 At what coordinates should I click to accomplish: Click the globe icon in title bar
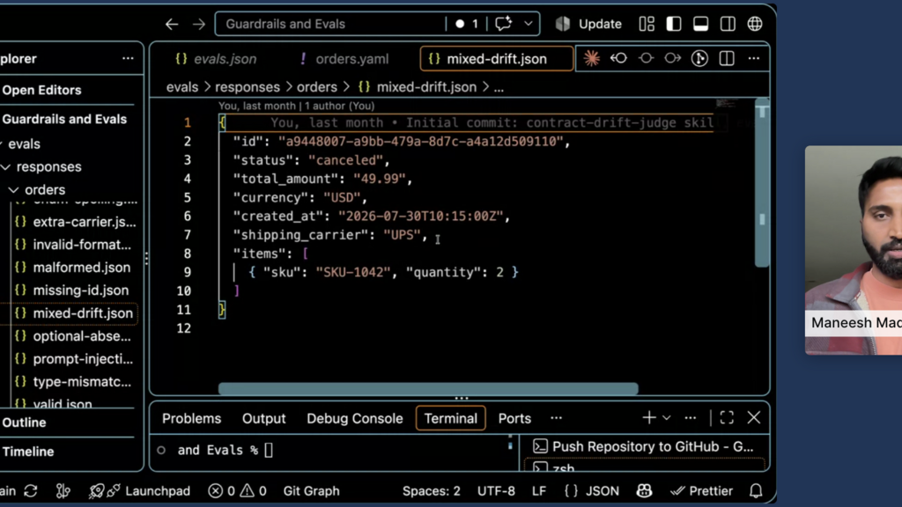point(755,24)
